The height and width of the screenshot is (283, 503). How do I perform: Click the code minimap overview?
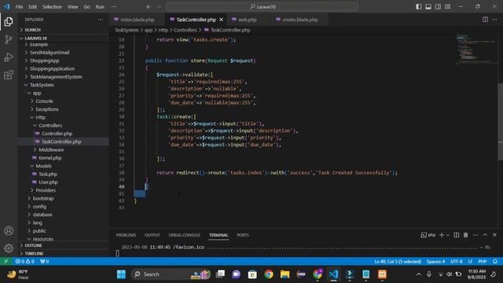coord(475,48)
